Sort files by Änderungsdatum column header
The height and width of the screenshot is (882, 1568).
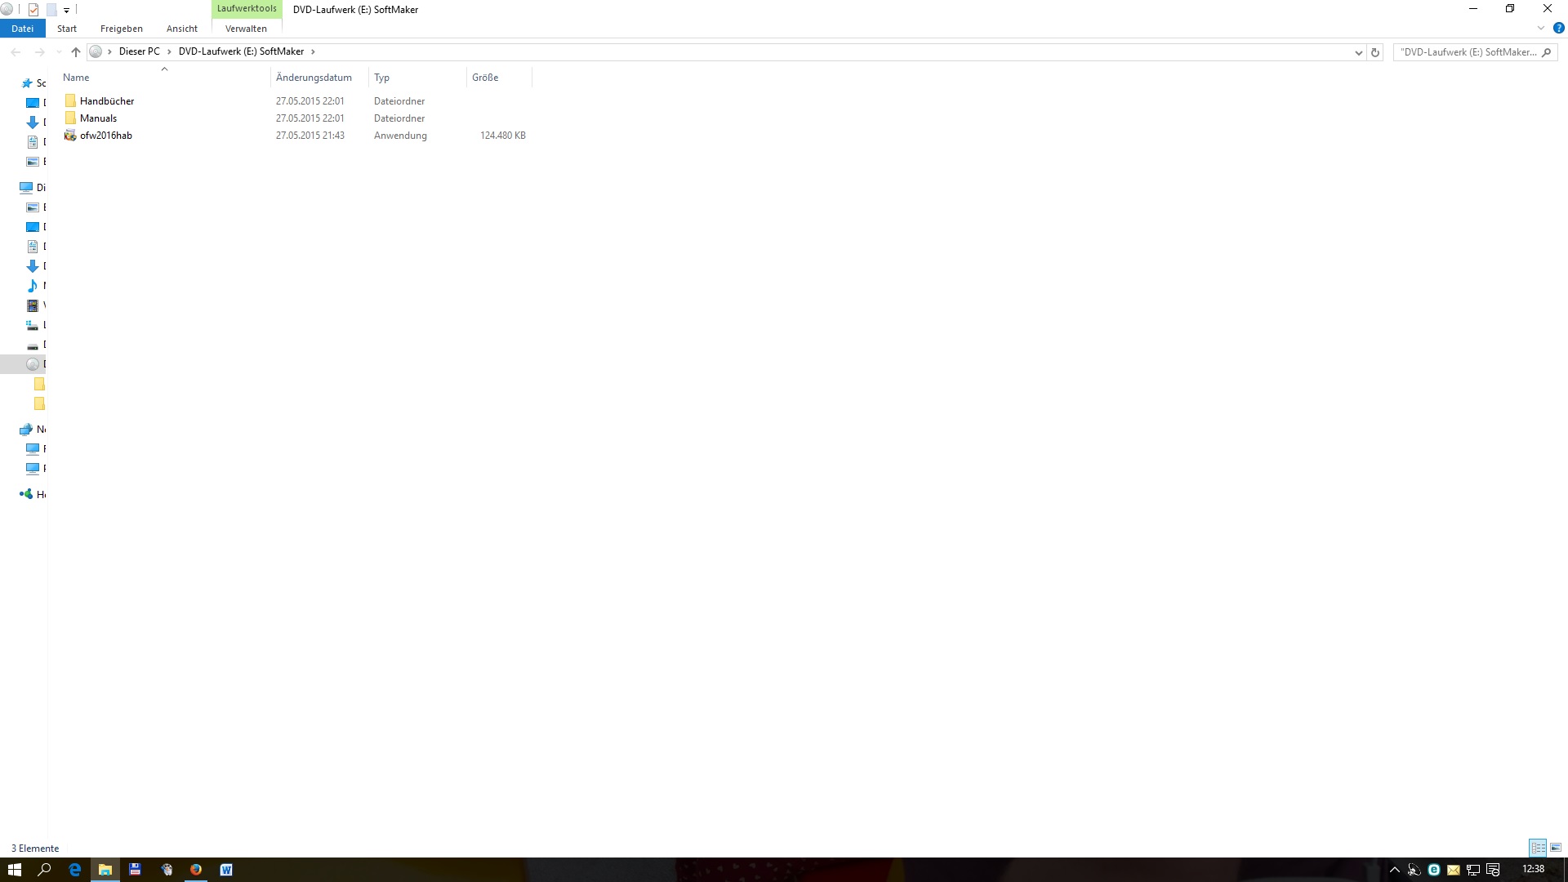click(314, 78)
